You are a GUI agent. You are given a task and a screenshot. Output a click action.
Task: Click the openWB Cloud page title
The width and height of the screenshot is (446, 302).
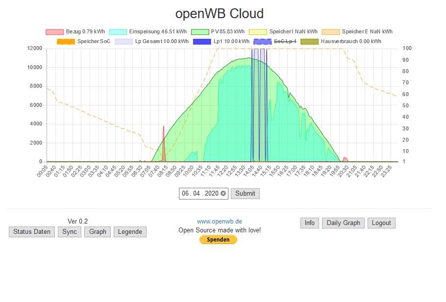point(219,14)
